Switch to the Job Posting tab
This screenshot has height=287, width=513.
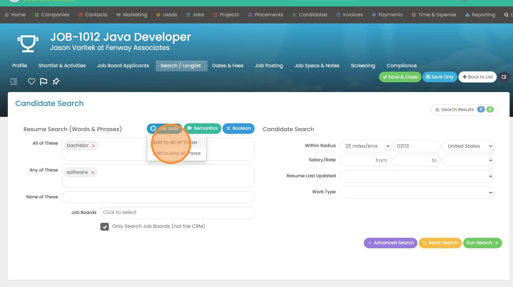[x=269, y=66]
